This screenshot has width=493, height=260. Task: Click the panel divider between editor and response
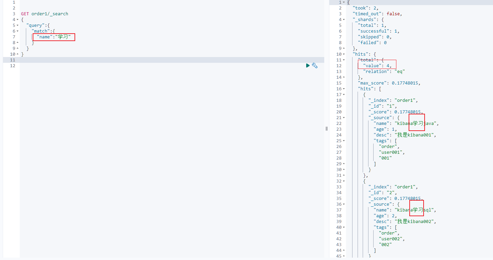coord(326,129)
